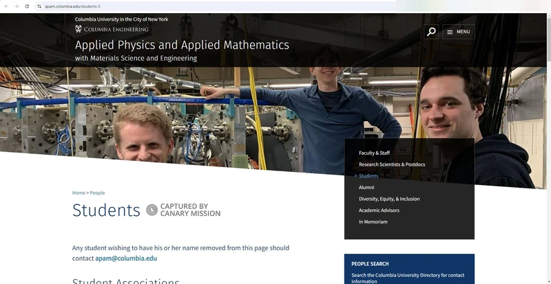Click the site search magnifier icon

pyautogui.click(x=431, y=32)
